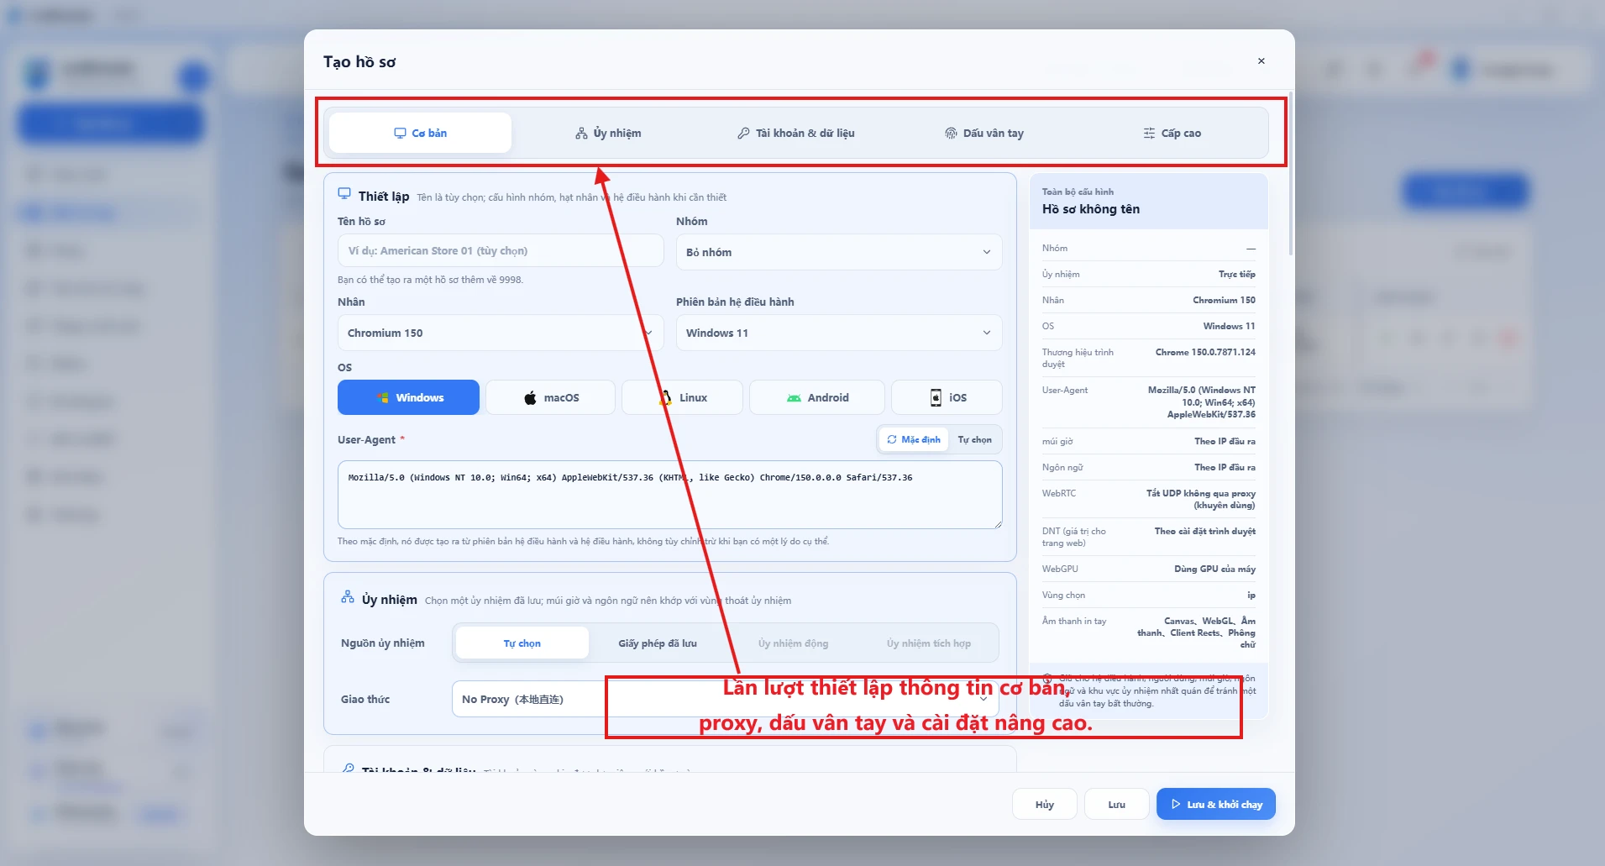Open the Windows 11 version dropdown
This screenshot has height=866, width=1605.
click(x=839, y=333)
